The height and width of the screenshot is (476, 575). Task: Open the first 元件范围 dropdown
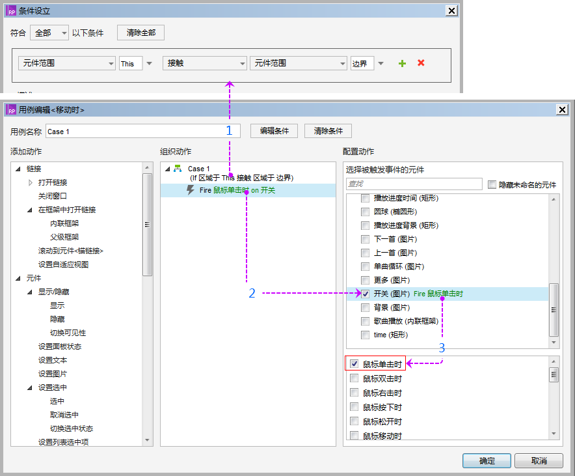(x=67, y=63)
